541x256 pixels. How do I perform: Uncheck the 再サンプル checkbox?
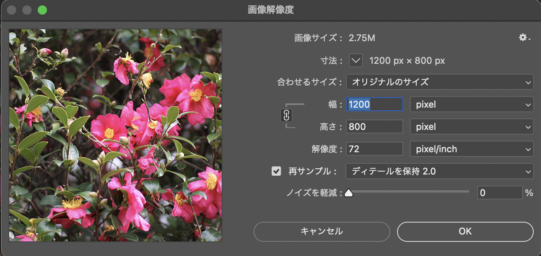pos(276,171)
